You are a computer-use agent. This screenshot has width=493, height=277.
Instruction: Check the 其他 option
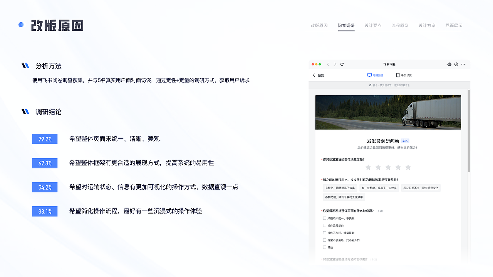pos(324,247)
